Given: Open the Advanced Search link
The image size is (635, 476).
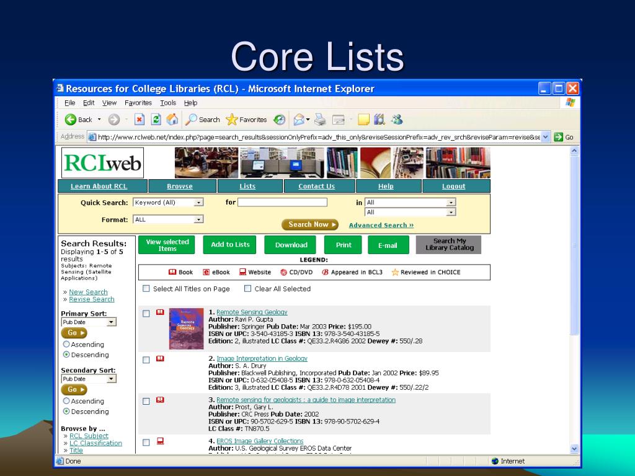Looking at the screenshot, I should click(x=381, y=225).
